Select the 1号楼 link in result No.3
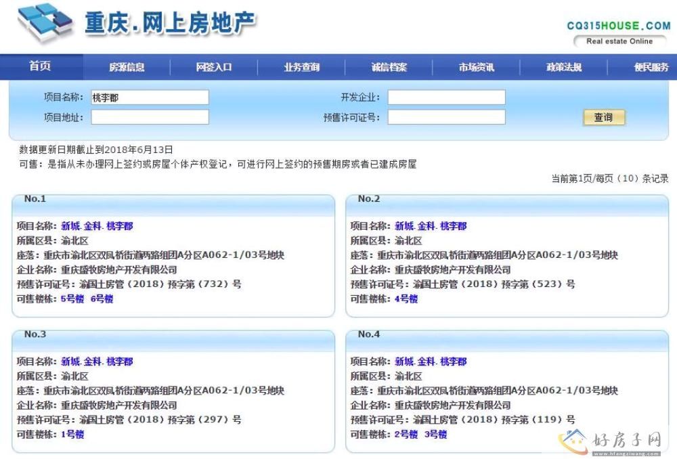Screen dimensions: 677x459 [72, 435]
